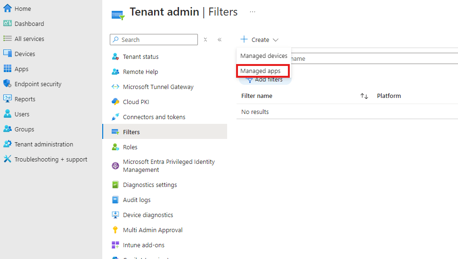This screenshot has height=259, width=458.
Task: Open the Intune add-ons icon
Action: (x=115, y=245)
